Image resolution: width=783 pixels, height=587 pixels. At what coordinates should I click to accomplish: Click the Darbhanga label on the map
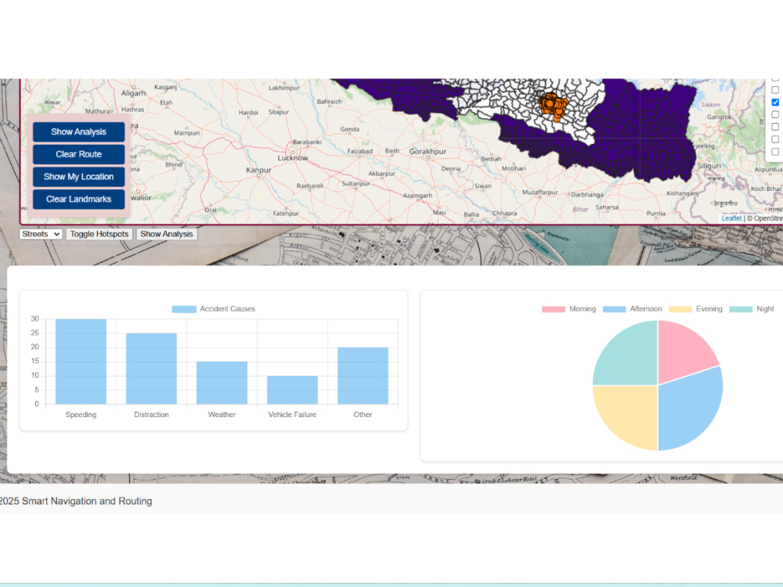[587, 195]
